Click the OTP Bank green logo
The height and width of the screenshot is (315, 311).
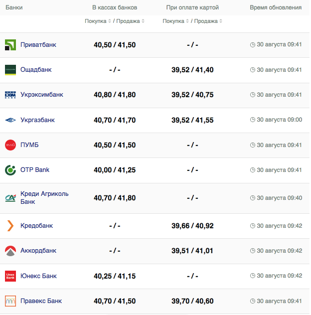(x=10, y=170)
